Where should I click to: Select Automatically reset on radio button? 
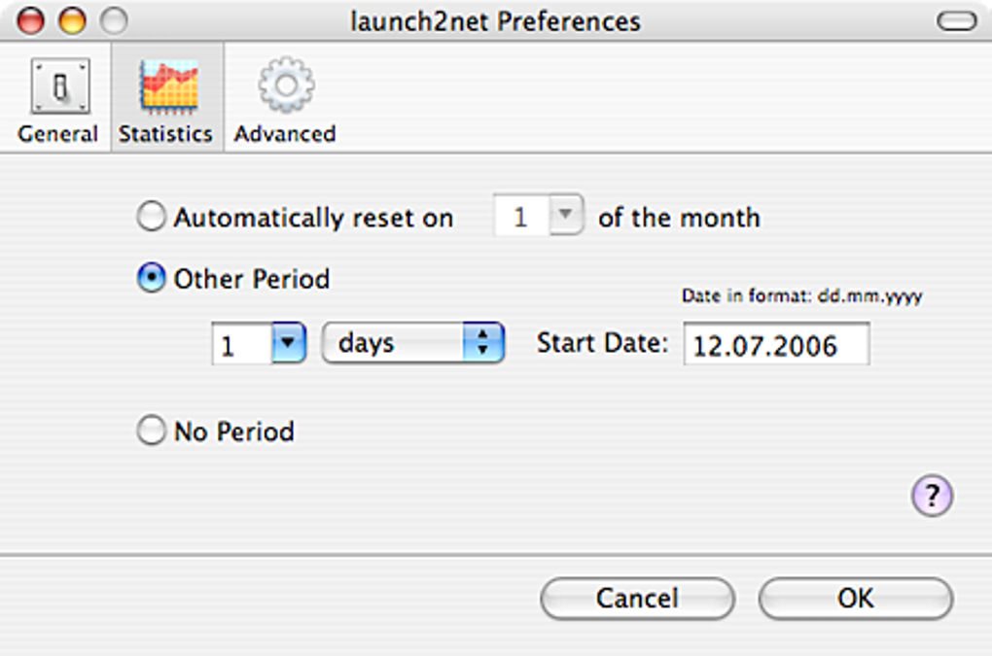tap(151, 217)
